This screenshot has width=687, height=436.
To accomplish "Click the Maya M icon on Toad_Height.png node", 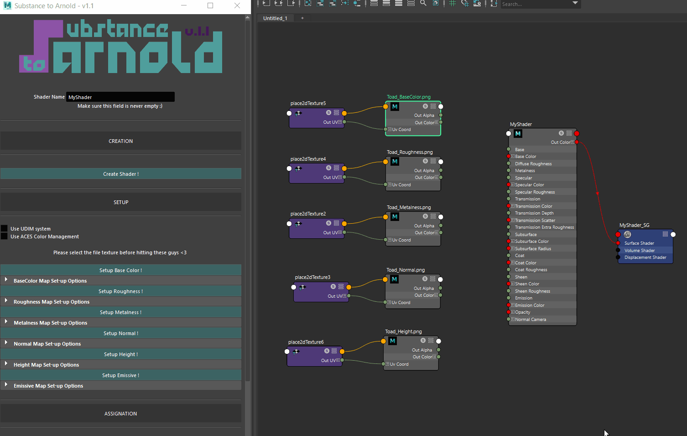I will 392,341.
